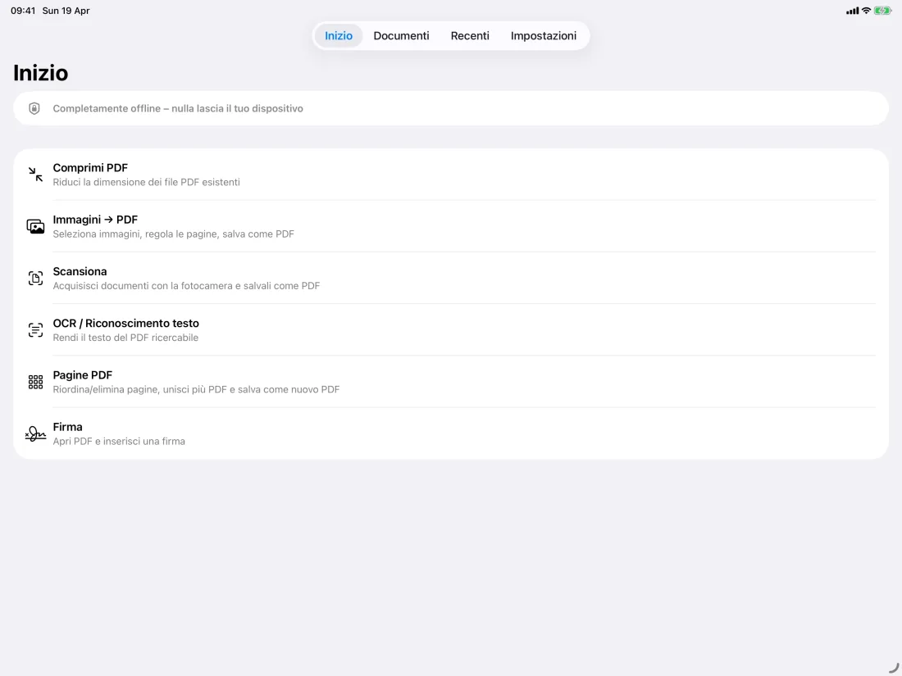Click the Comprimi PDF compress arrows icon
902x676 pixels.
tap(35, 175)
